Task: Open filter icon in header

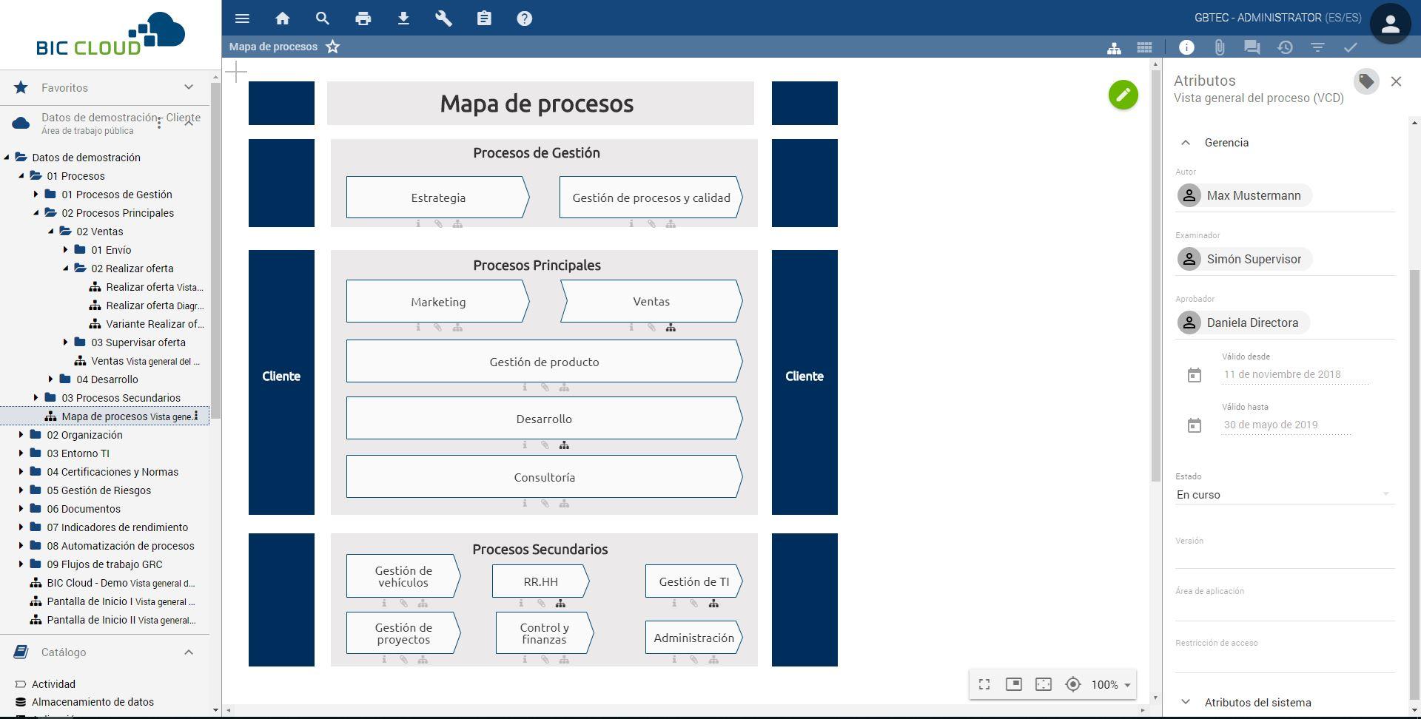Action: tap(1317, 47)
